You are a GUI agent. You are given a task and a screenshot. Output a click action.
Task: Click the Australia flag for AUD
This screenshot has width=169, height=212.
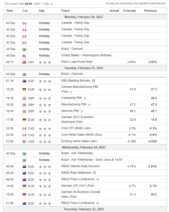click(x=24, y=81)
